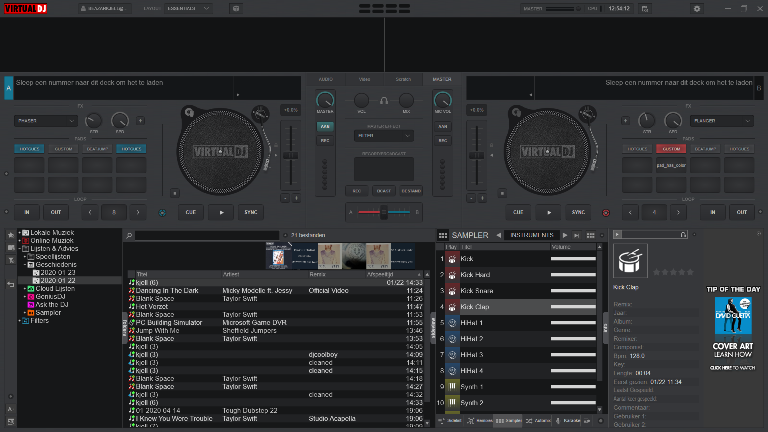Select the deck A BEATJUMP pads tab

[97, 149]
